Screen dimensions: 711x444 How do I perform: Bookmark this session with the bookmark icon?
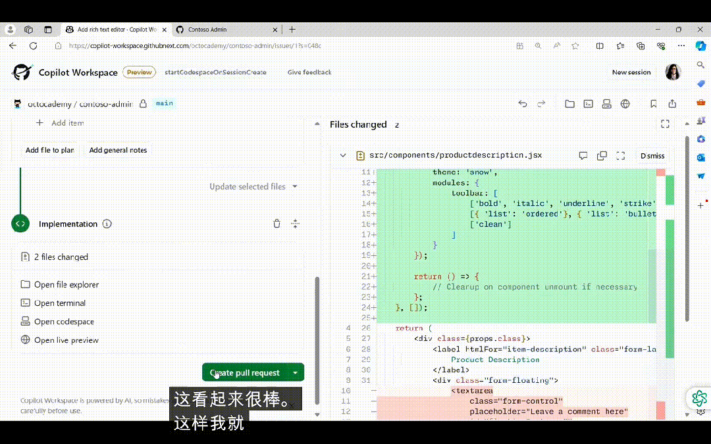[x=654, y=104]
